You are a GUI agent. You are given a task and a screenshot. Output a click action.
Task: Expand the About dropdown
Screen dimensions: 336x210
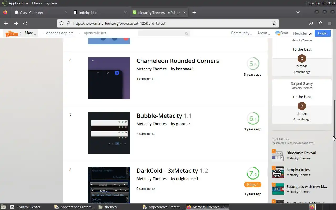click(x=264, y=33)
